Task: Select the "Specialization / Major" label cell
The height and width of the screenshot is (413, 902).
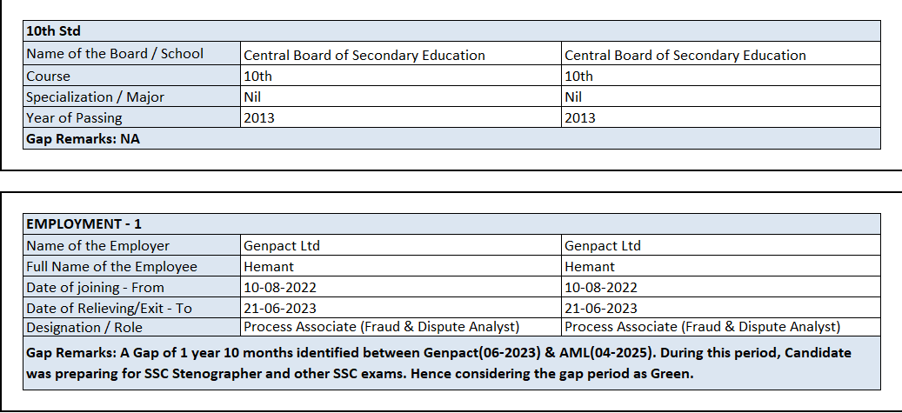Action: (95, 97)
